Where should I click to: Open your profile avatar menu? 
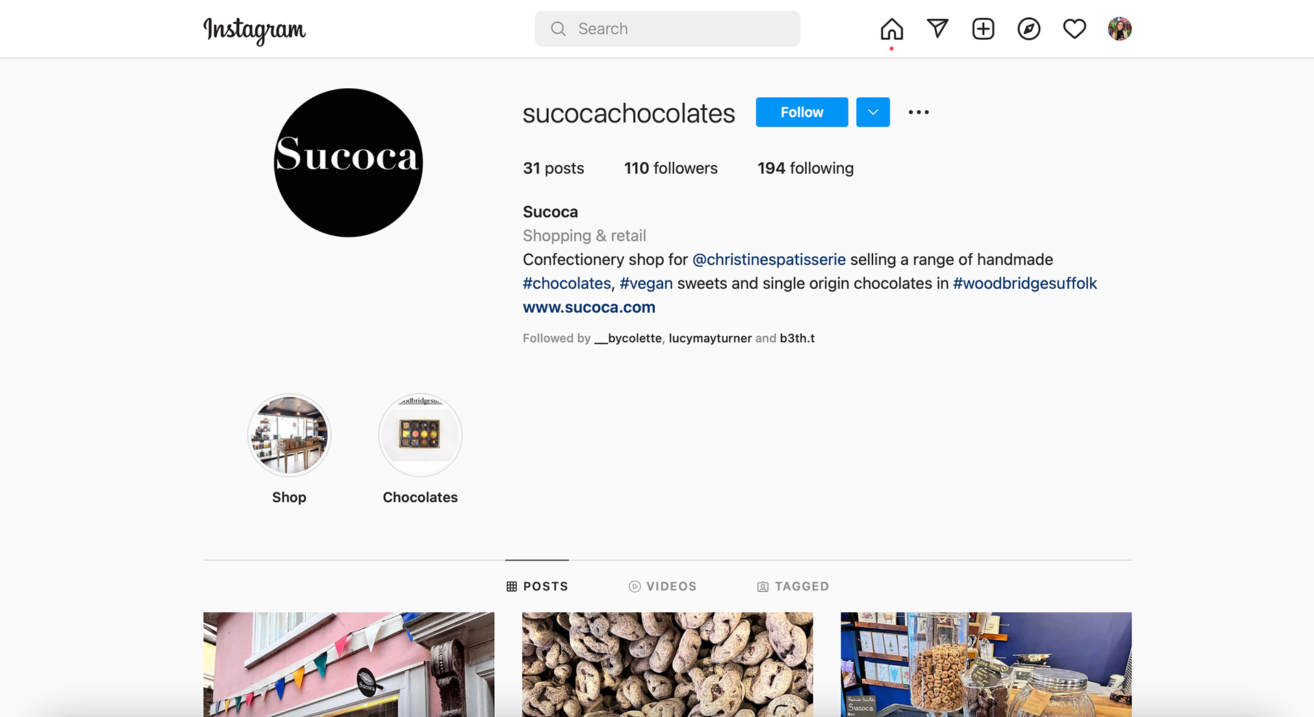[x=1120, y=29]
